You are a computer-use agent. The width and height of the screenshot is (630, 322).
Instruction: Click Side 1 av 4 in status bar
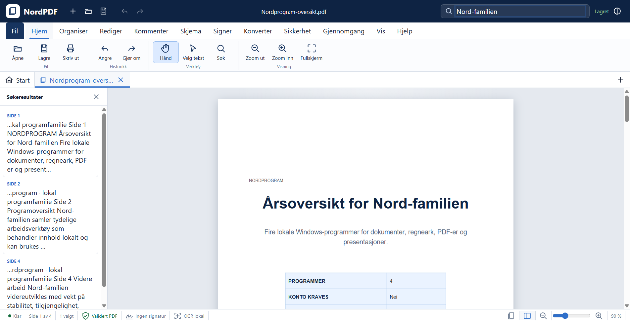[x=40, y=316]
